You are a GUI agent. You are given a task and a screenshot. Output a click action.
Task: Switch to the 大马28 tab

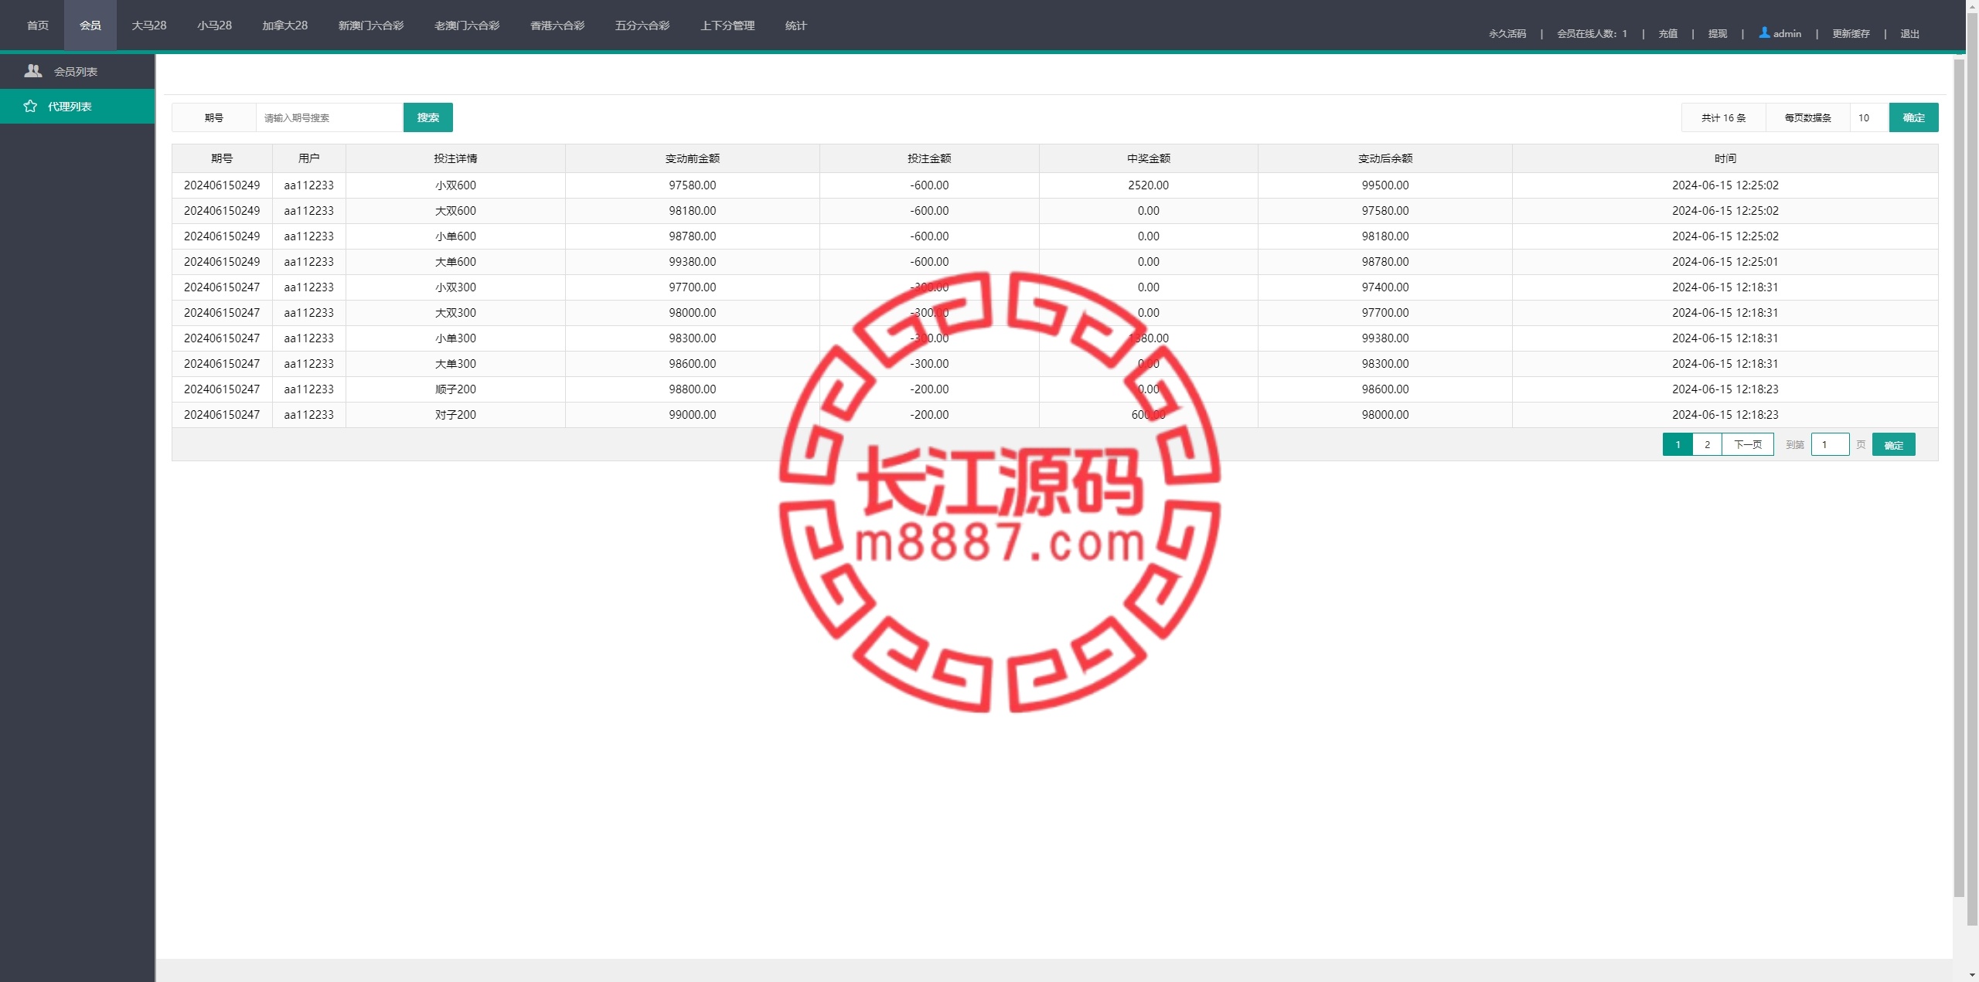click(x=149, y=25)
